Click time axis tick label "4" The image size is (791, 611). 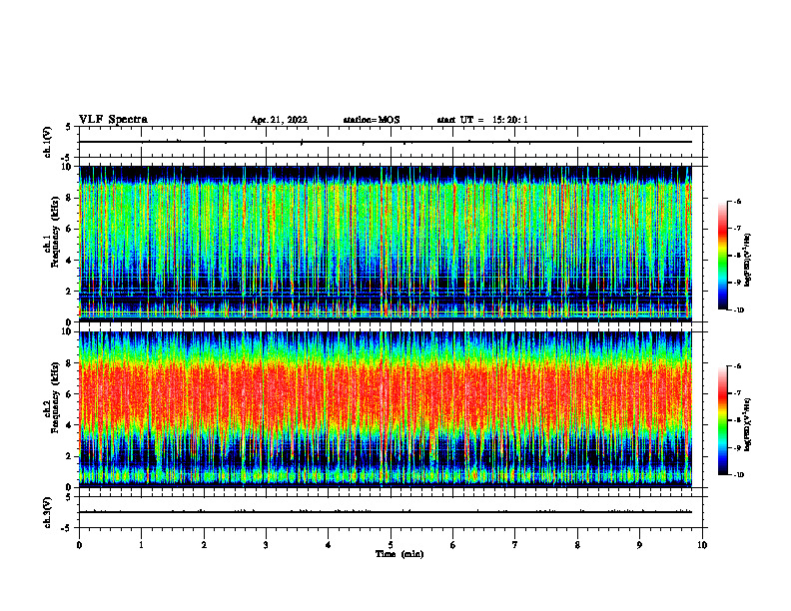(329, 545)
